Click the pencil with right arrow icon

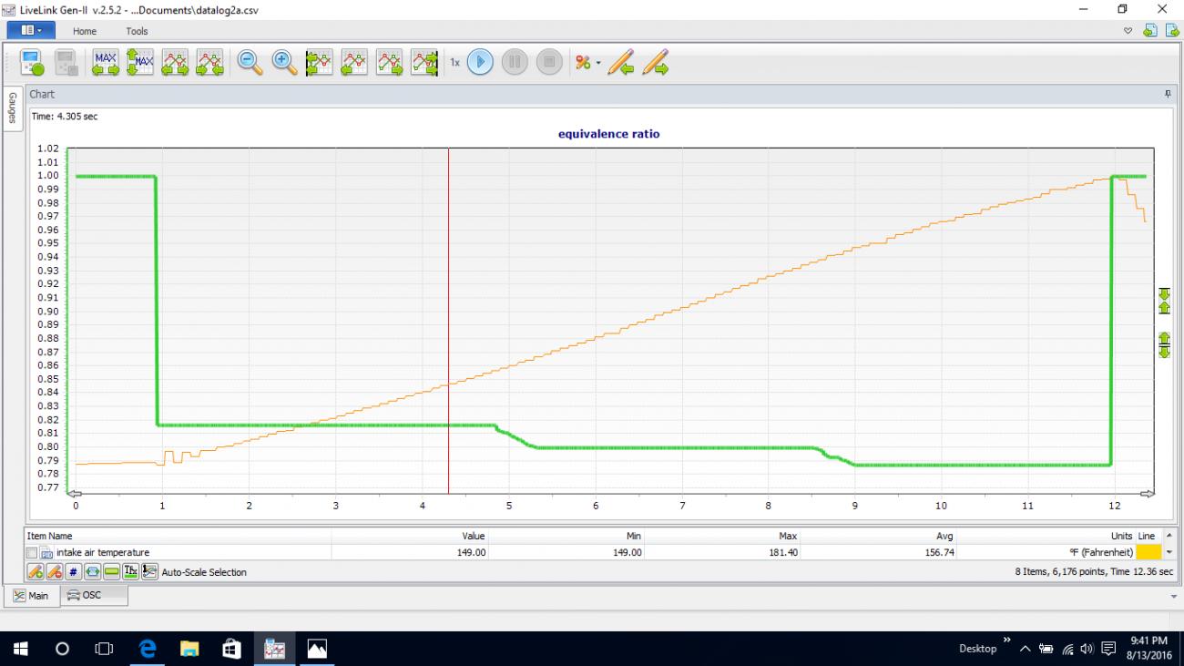pos(656,63)
